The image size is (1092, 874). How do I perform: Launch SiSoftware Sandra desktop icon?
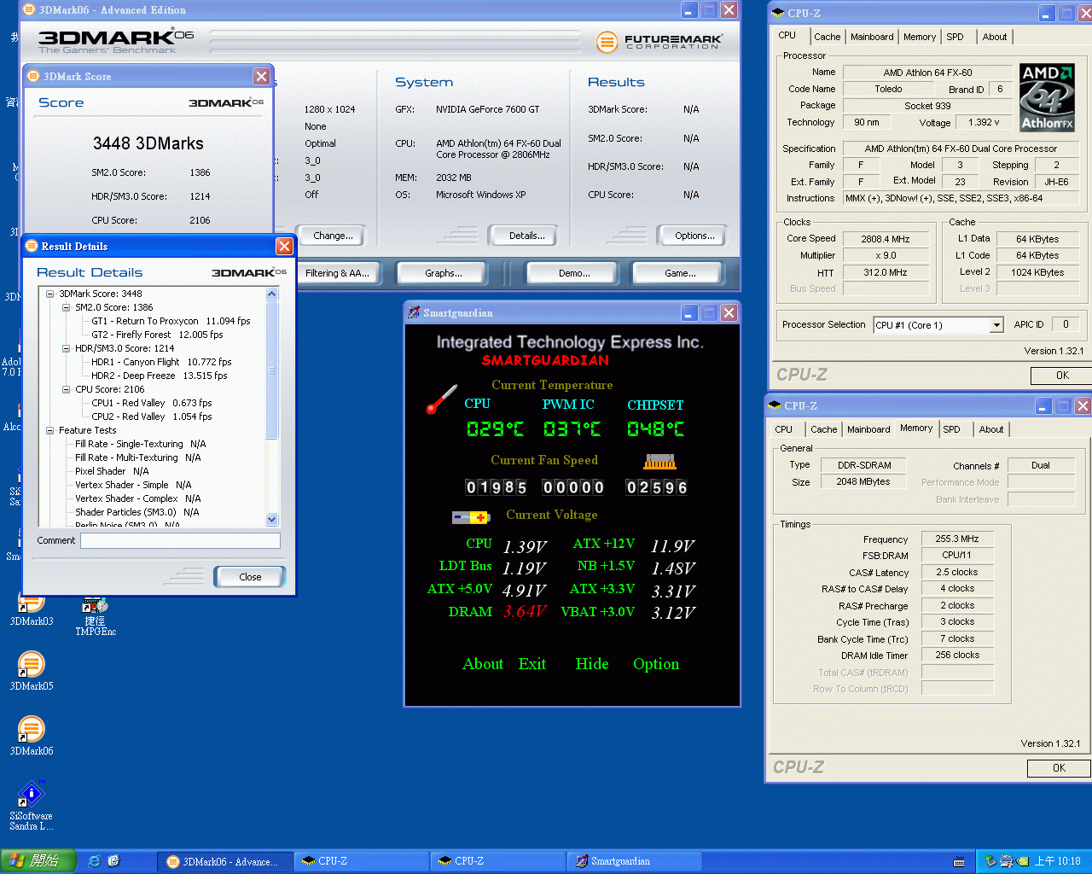pos(32,805)
